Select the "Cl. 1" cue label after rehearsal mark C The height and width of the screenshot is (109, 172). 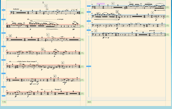pyautogui.click(x=49, y=37)
